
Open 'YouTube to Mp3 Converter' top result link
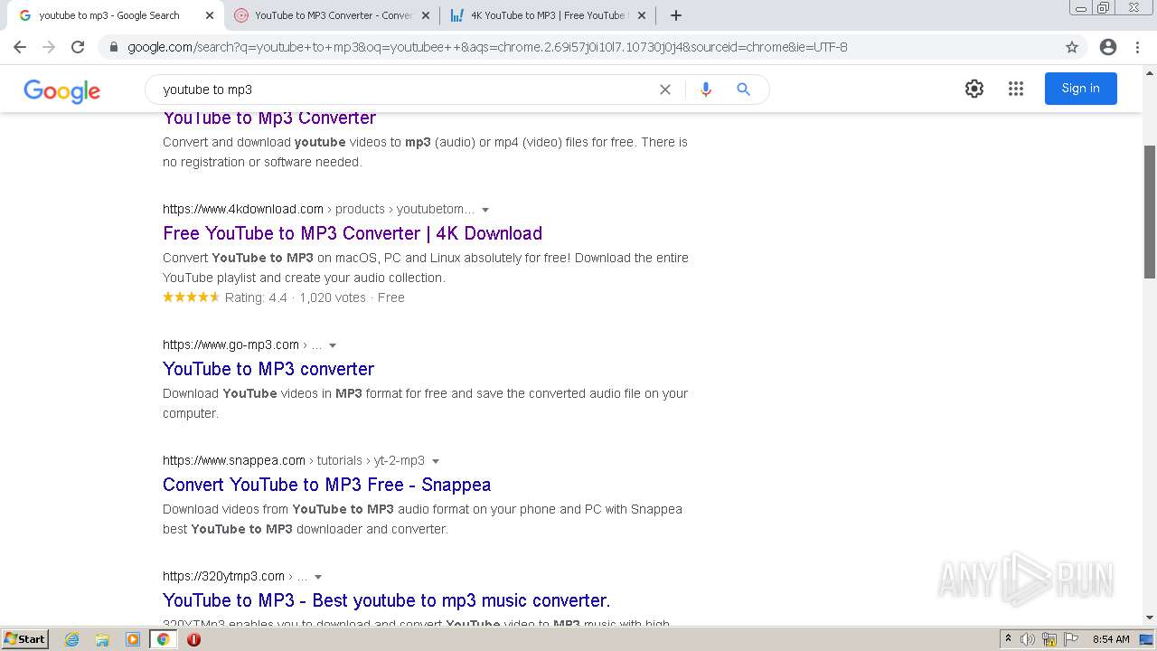tap(269, 118)
